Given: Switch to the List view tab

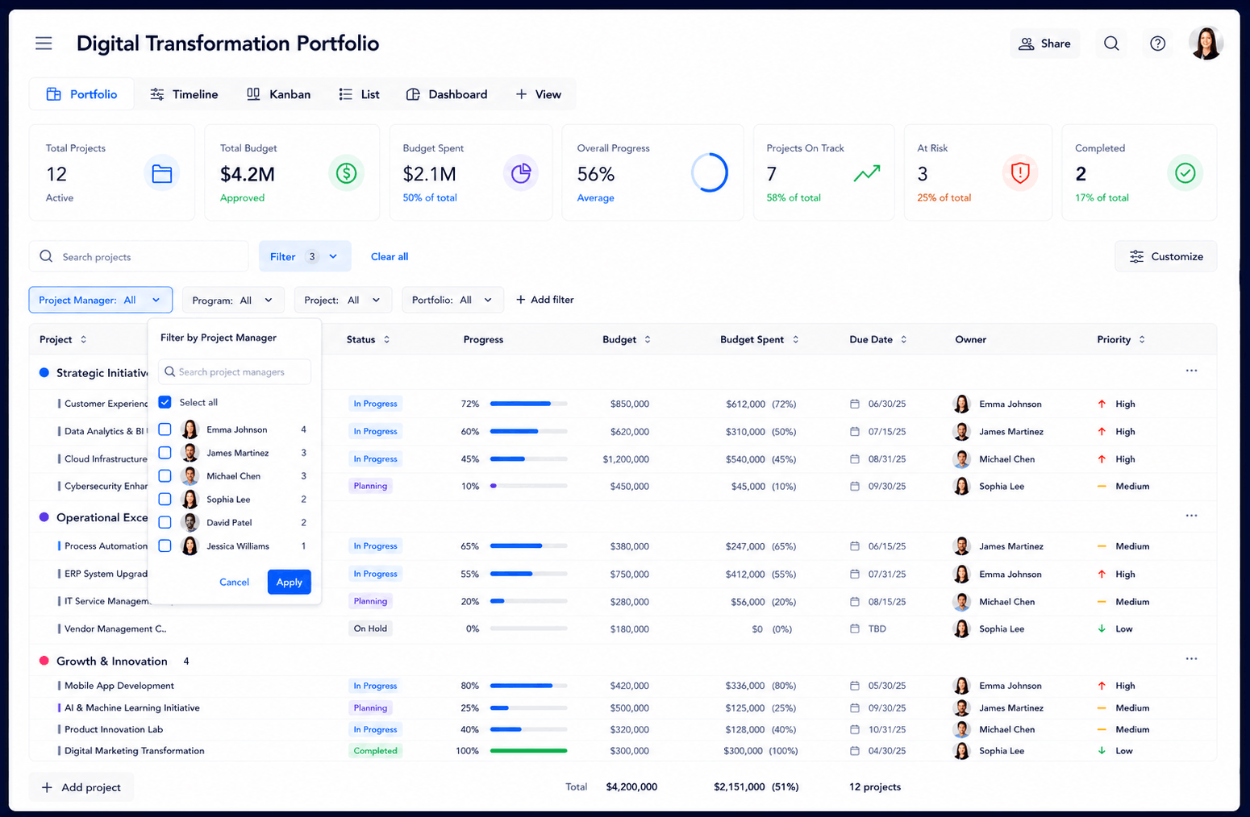Looking at the screenshot, I should (x=359, y=94).
